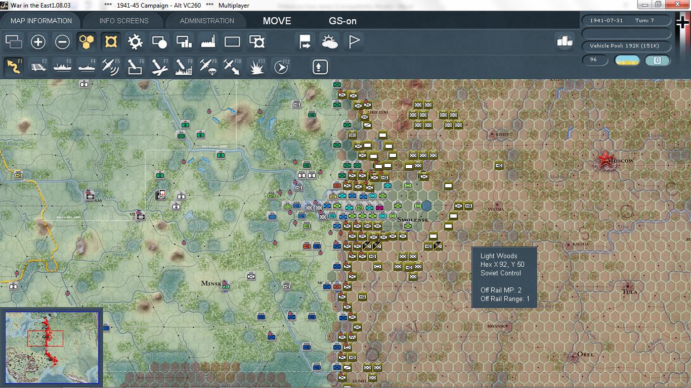Image resolution: width=691 pixels, height=388 pixels.
Task: Switch to MAP INFORMATION tab
Action: 41,21
